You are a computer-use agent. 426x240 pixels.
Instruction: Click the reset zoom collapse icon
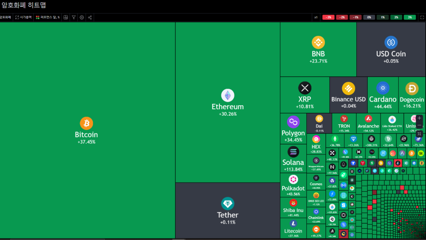419,134
